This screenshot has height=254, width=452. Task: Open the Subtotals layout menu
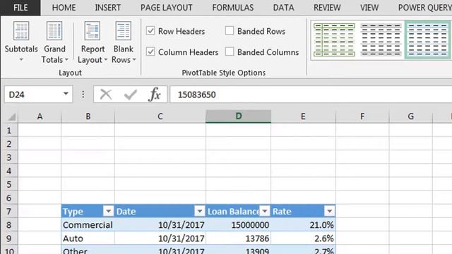(21, 42)
